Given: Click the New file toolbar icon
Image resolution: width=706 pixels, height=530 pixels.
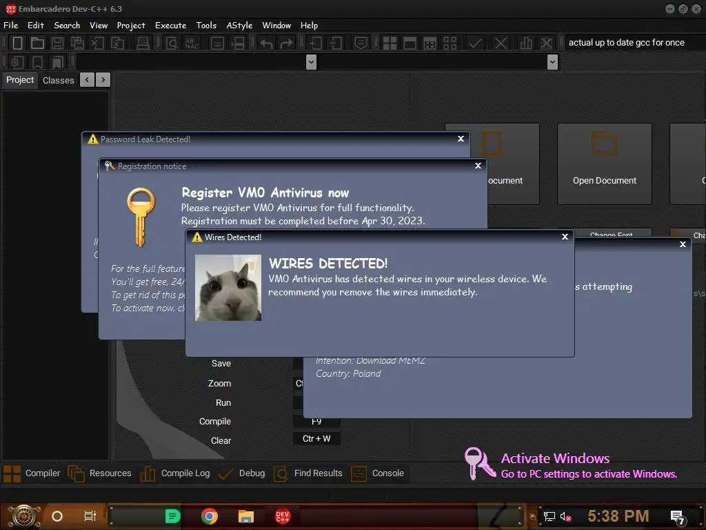Looking at the screenshot, I should pos(17,43).
